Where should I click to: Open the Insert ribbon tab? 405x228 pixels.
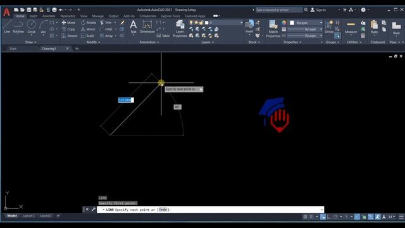click(33, 16)
